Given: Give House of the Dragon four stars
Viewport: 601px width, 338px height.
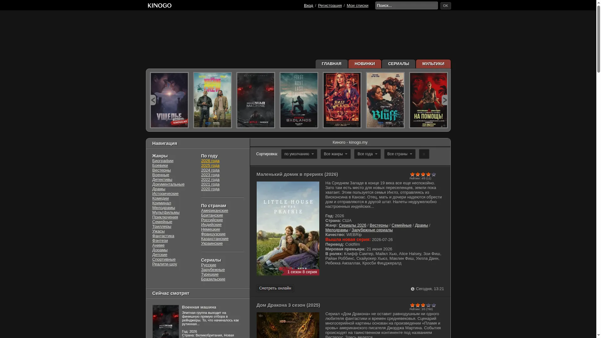Looking at the screenshot, I should pyautogui.click(x=428, y=305).
